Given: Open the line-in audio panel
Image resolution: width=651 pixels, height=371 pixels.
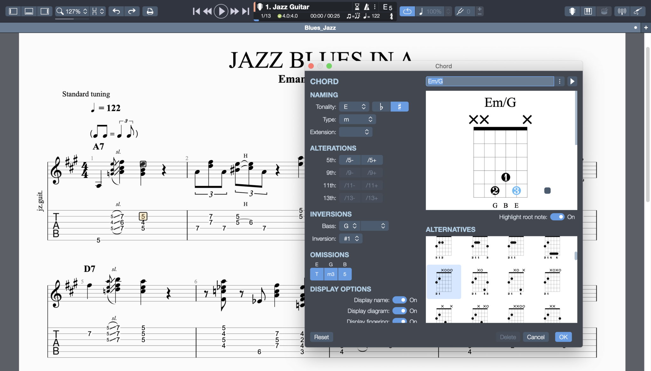Looking at the screenshot, I should [x=638, y=11].
